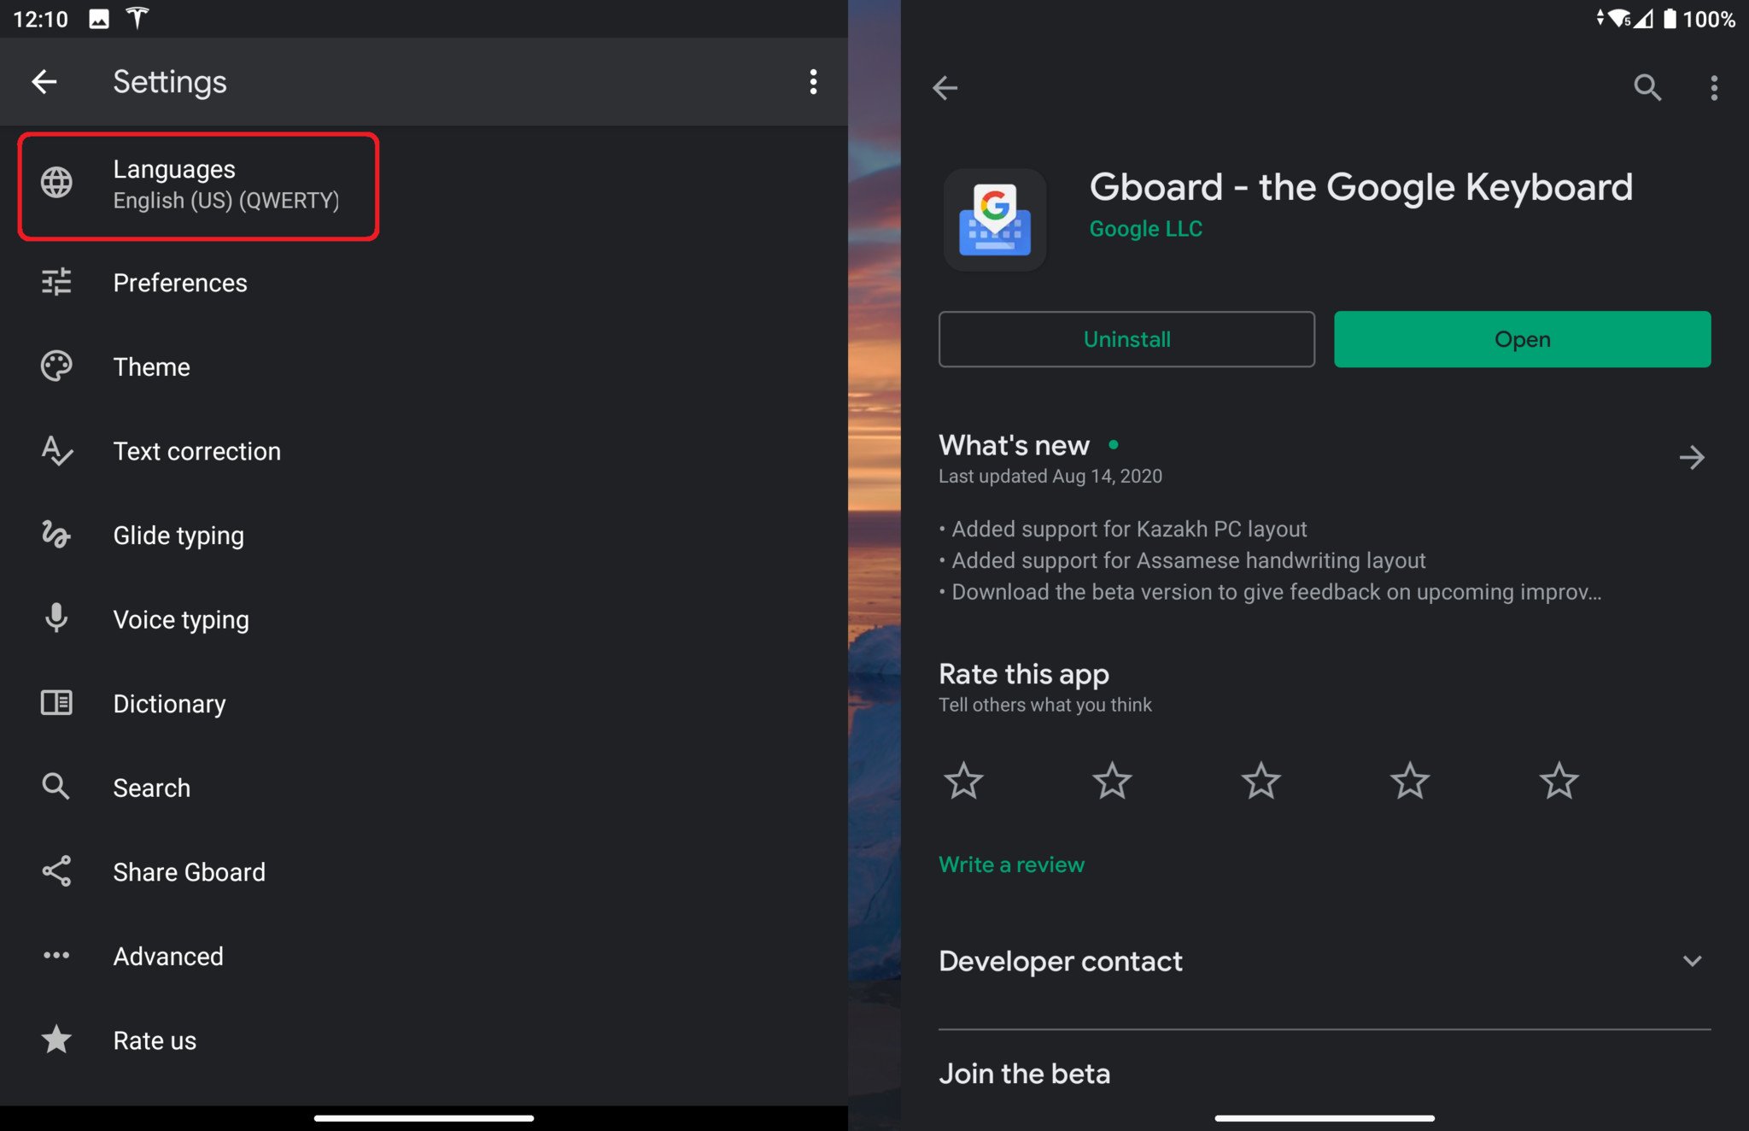This screenshot has width=1749, height=1131.
Task: Expand the Developer contact section
Action: [x=1691, y=961]
